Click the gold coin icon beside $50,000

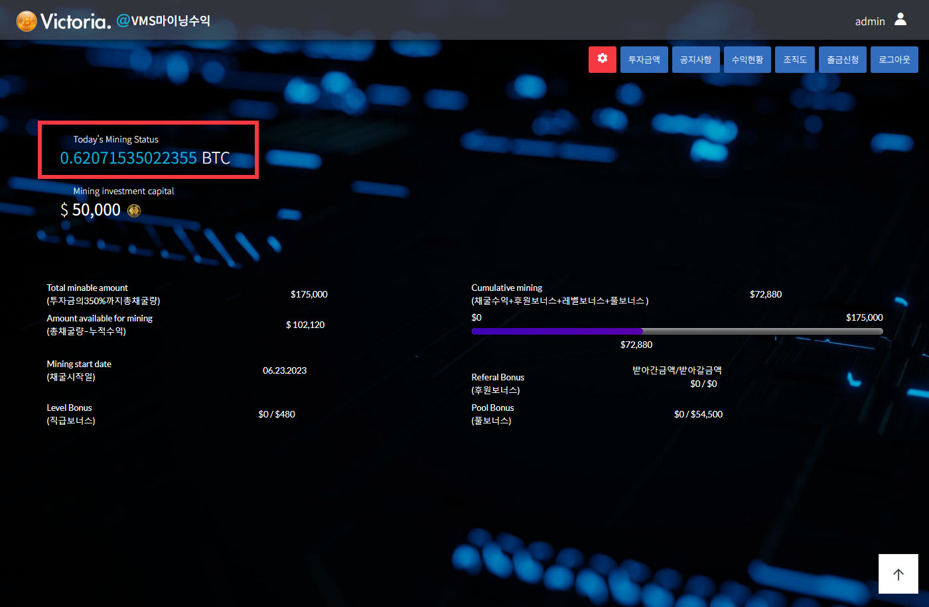point(134,211)
